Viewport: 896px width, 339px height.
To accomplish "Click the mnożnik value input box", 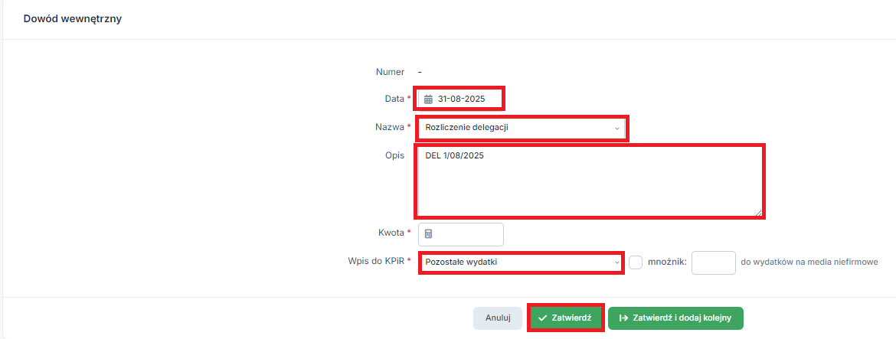I will coord(713,262).
